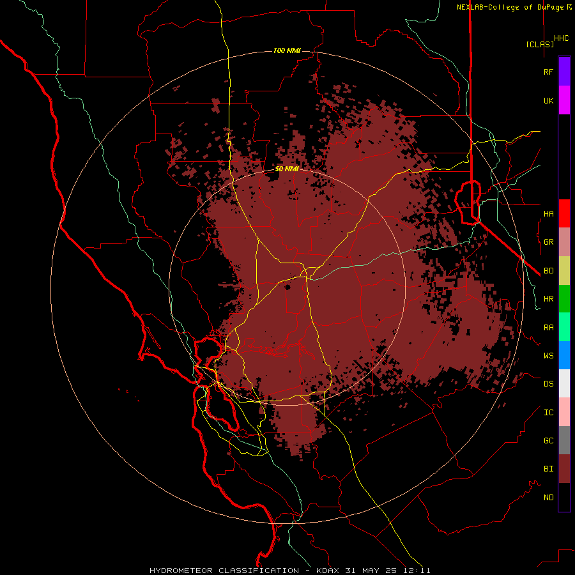Click the HR green legend swatch
The image size is (575, 575).
[x=564, y=298]
